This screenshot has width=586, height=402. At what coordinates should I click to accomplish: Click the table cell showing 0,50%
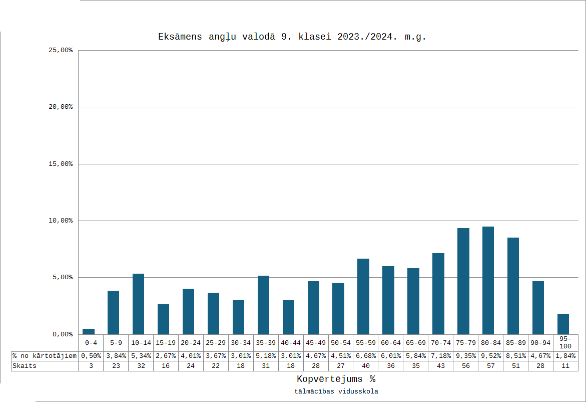click(91, 356)
